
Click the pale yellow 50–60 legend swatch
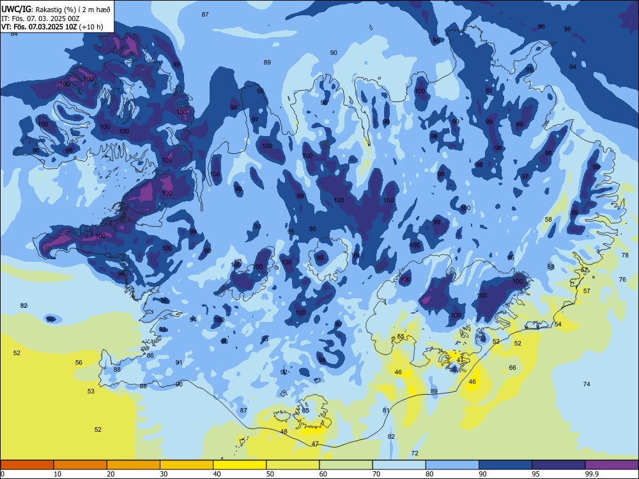[293, 465]
